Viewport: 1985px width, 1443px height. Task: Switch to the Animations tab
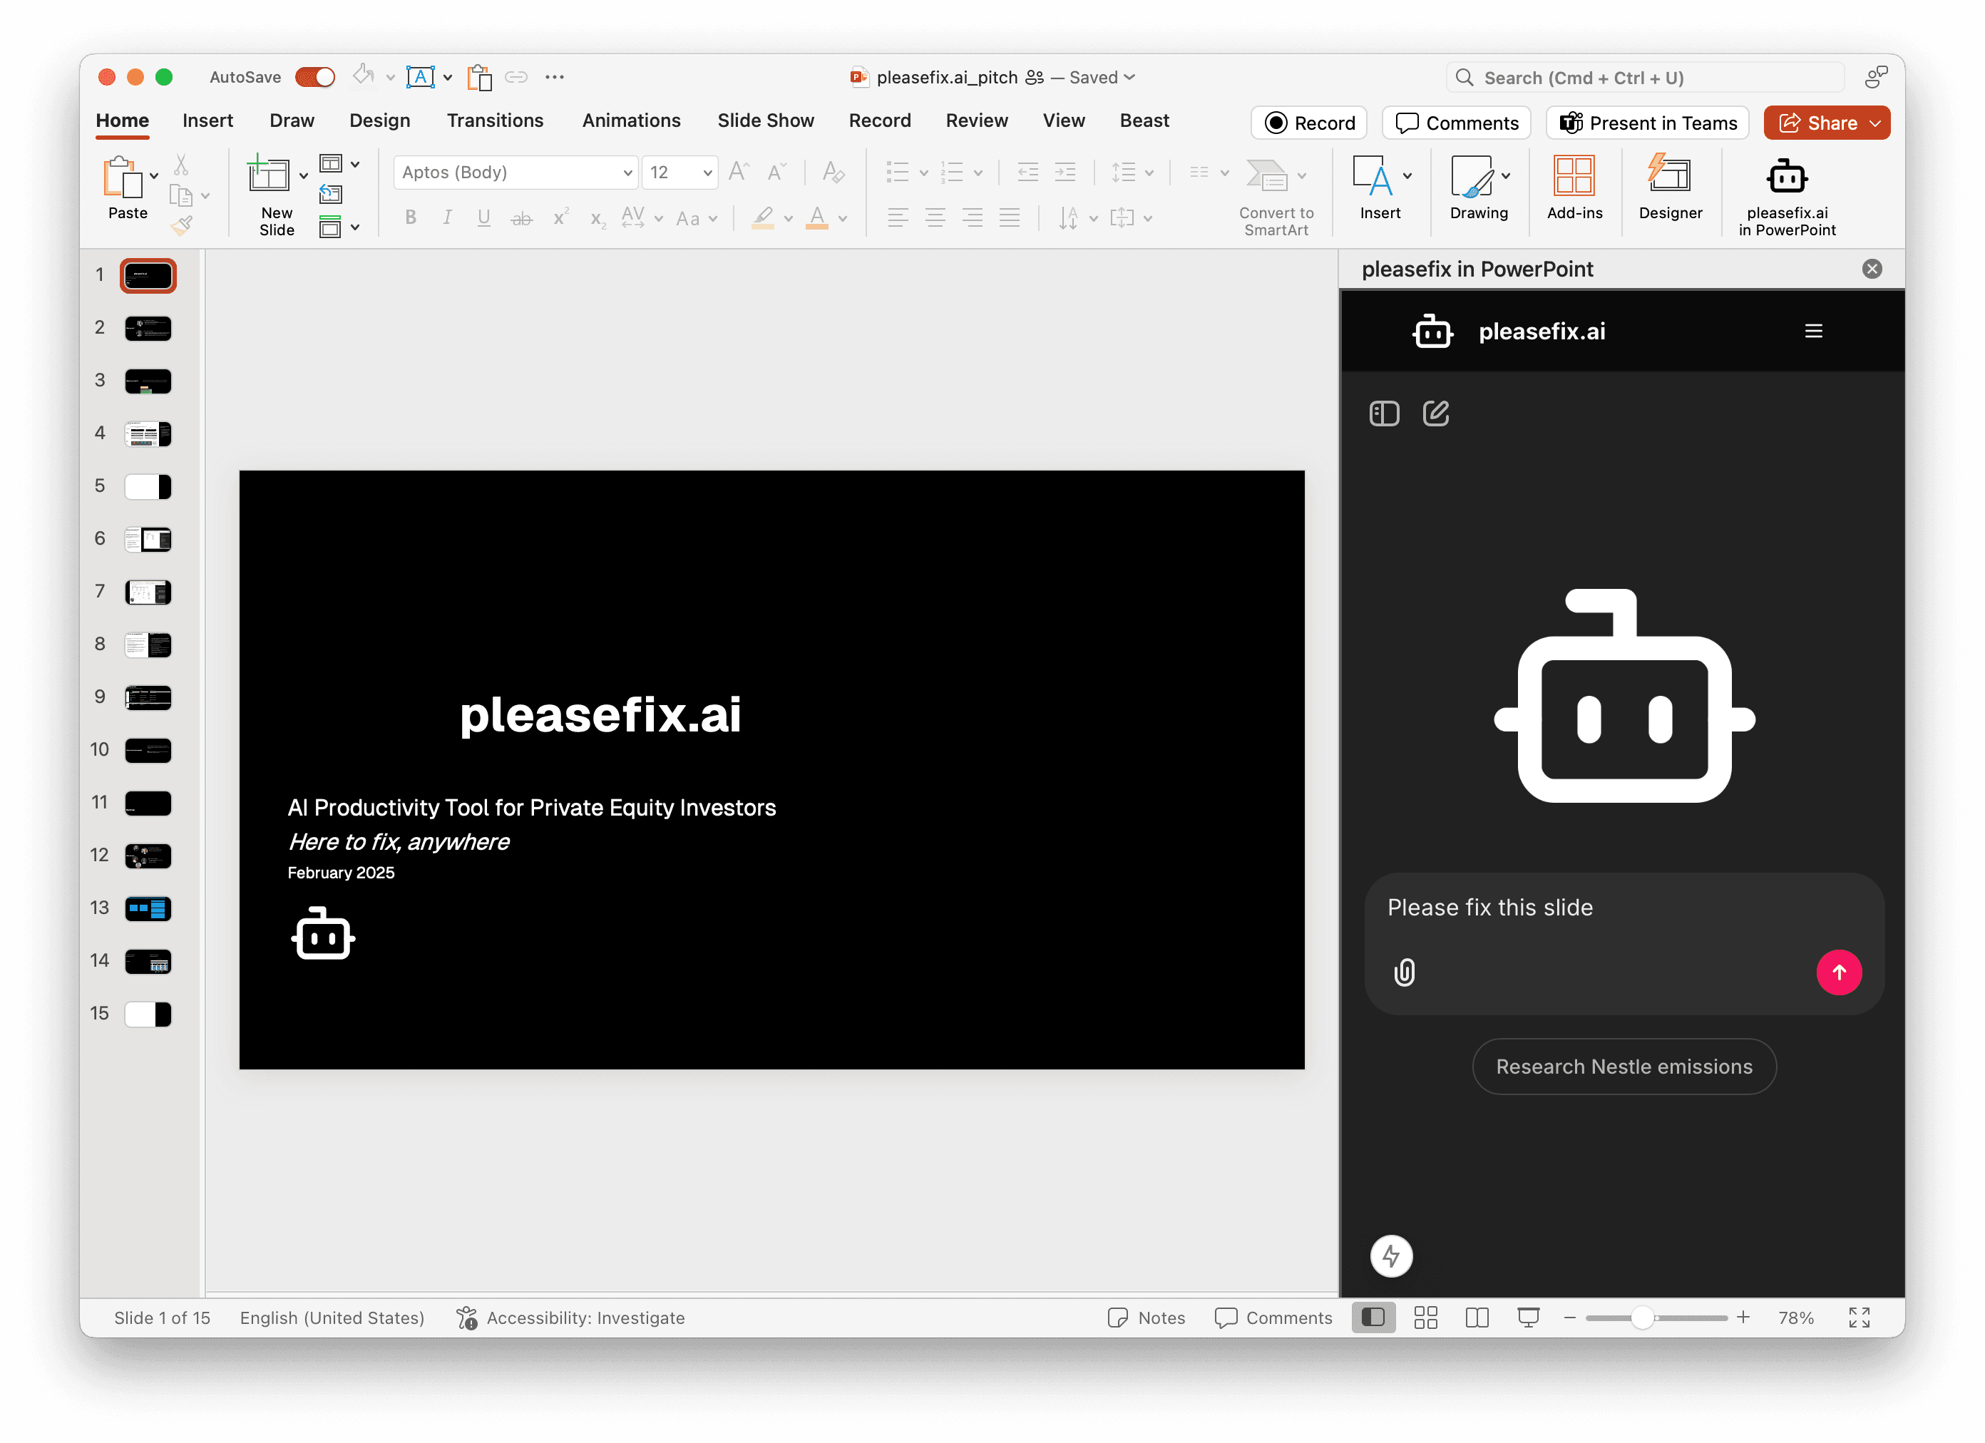click(631, 120)
